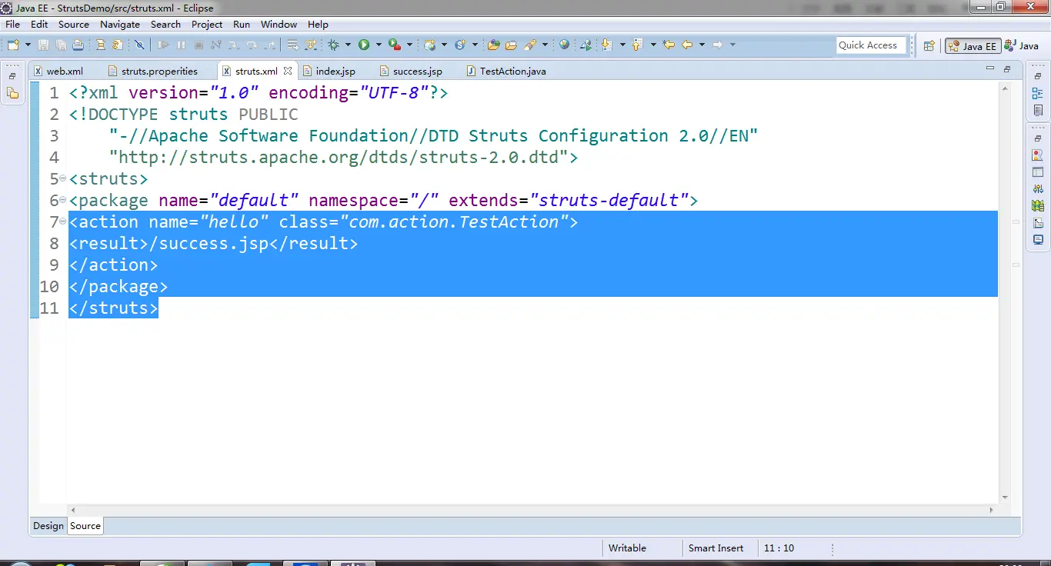Viewport: 1051px width, 566px height.
Task: Collapse the action element at line 7
Action: click(x=63, y=222)
